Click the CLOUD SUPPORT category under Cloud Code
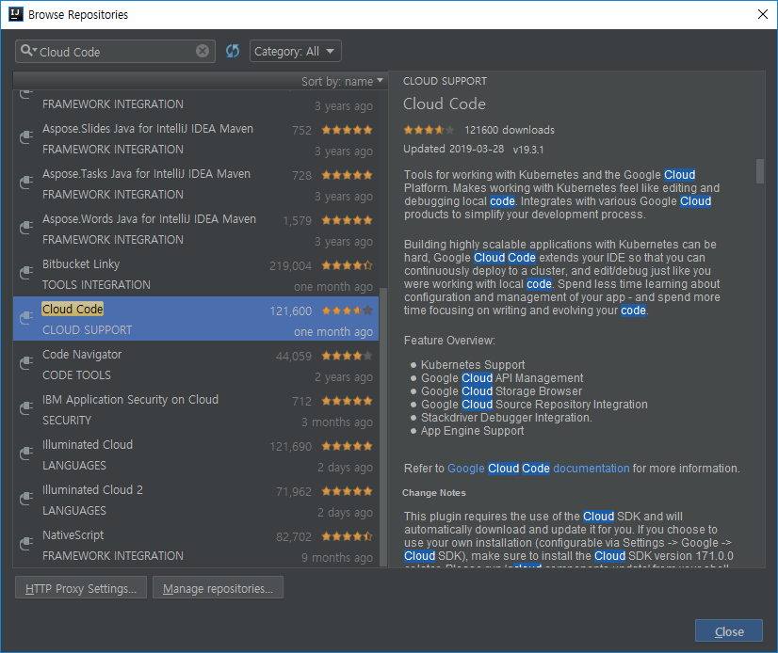 pos(88,329)
